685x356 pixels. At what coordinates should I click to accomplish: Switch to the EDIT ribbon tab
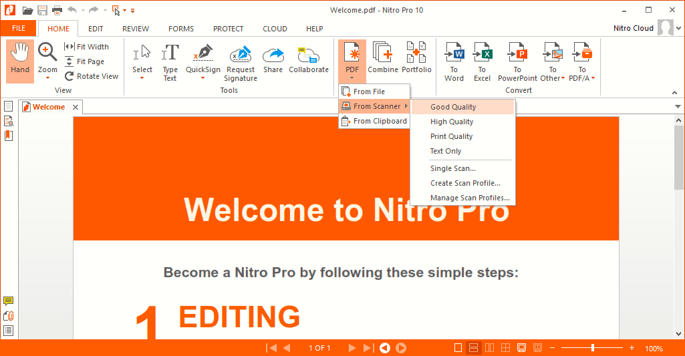(96, 29)
